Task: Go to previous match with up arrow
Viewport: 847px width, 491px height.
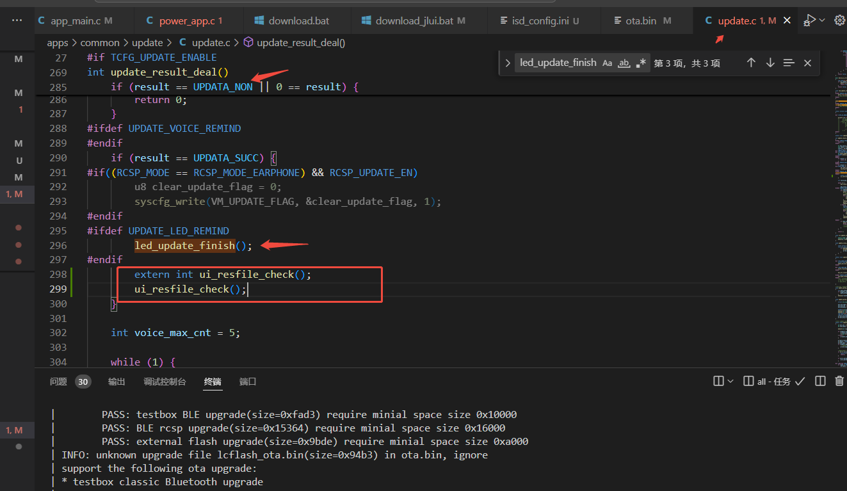Action: coord(752,63)
